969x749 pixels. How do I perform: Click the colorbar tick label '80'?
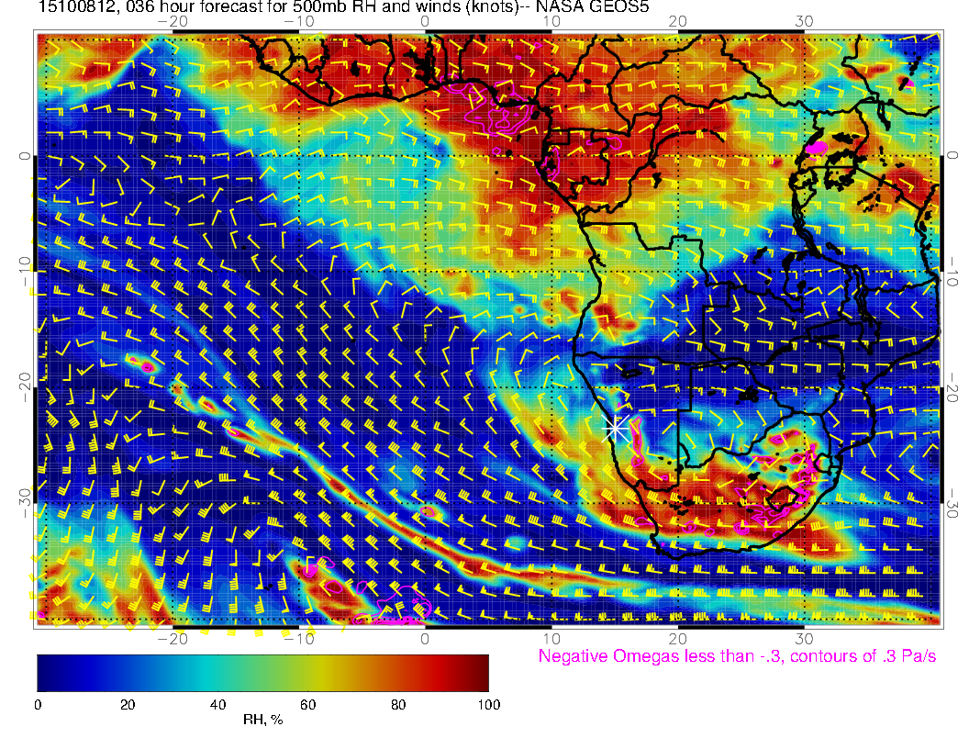pos(398,705)
